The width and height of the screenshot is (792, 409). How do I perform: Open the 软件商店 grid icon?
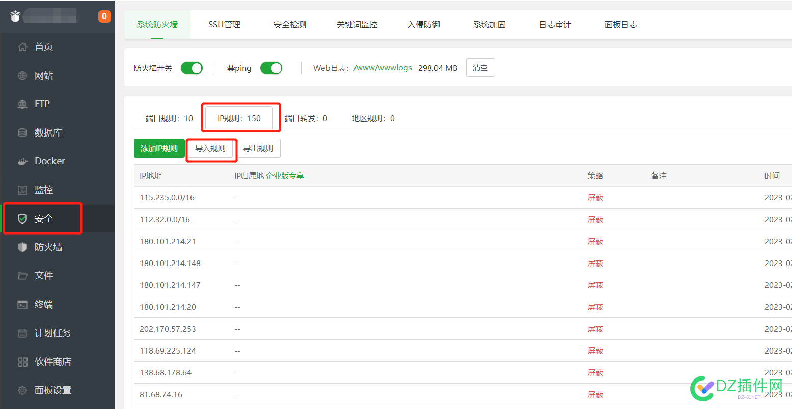[x=22, y=362]
